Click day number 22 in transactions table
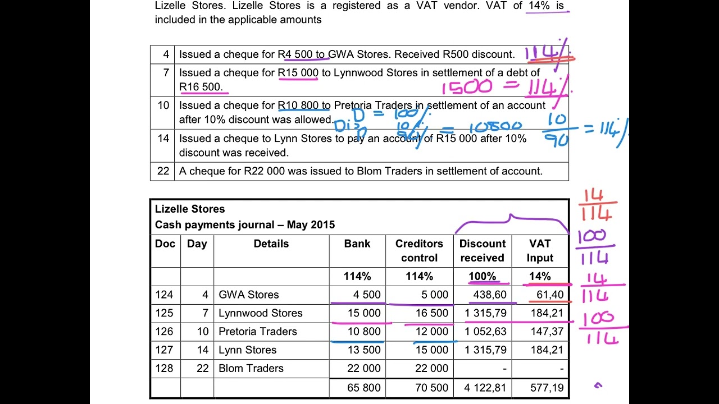 point(163,171)
